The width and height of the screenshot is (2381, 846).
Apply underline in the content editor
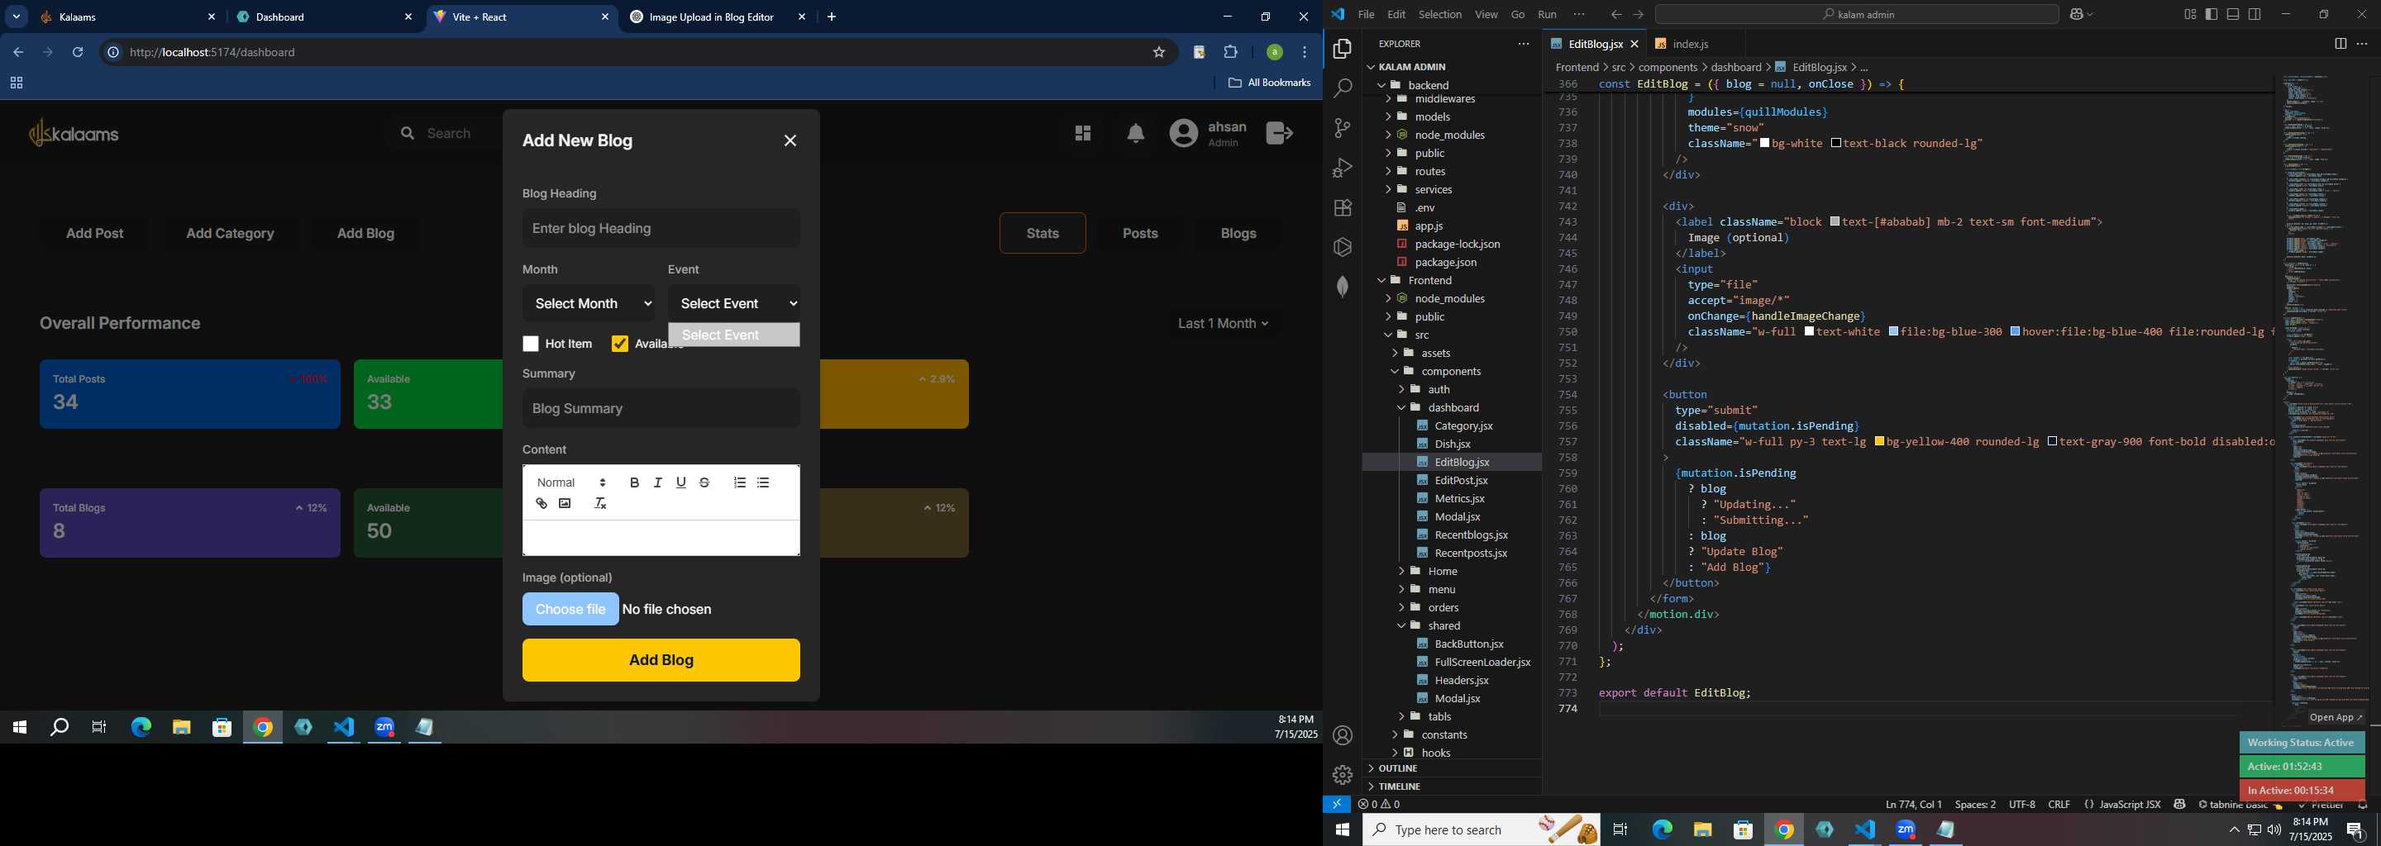click(681, 482)
